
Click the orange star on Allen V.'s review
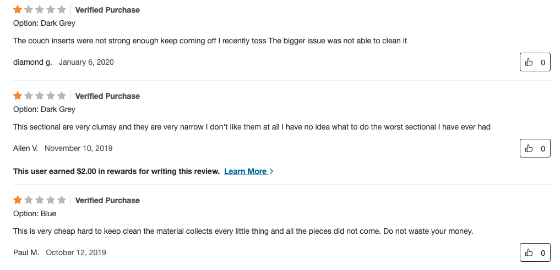click(x=18, y=96)
